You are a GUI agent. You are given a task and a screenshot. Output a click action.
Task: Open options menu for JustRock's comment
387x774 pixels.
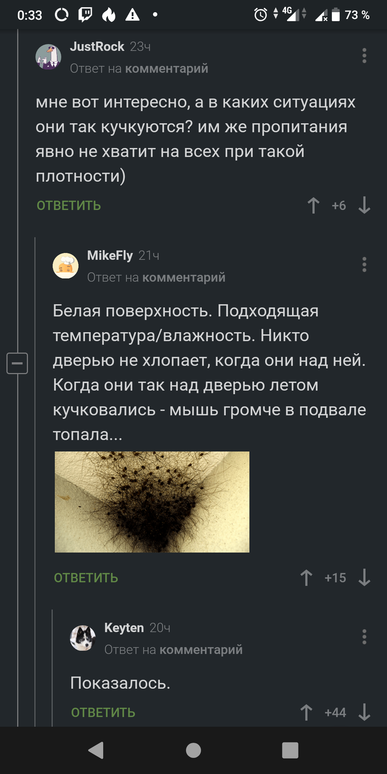click(364, 56)
